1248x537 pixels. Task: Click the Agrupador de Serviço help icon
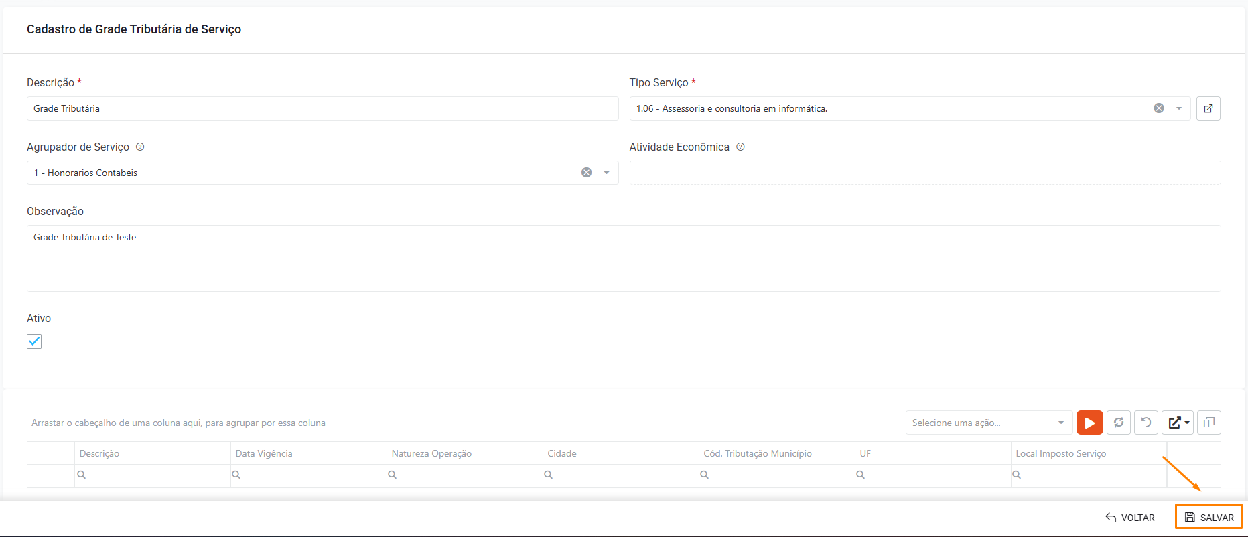(140, 147)
